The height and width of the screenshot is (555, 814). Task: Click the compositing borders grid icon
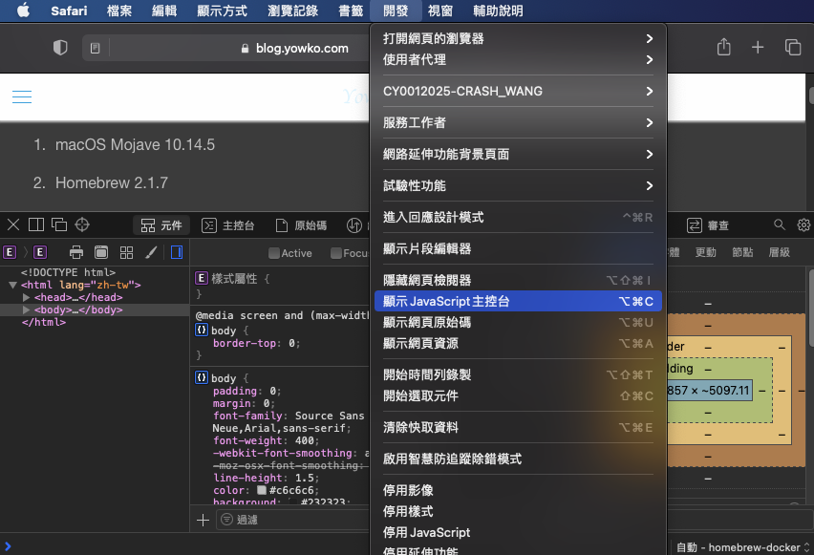point(126,253)
